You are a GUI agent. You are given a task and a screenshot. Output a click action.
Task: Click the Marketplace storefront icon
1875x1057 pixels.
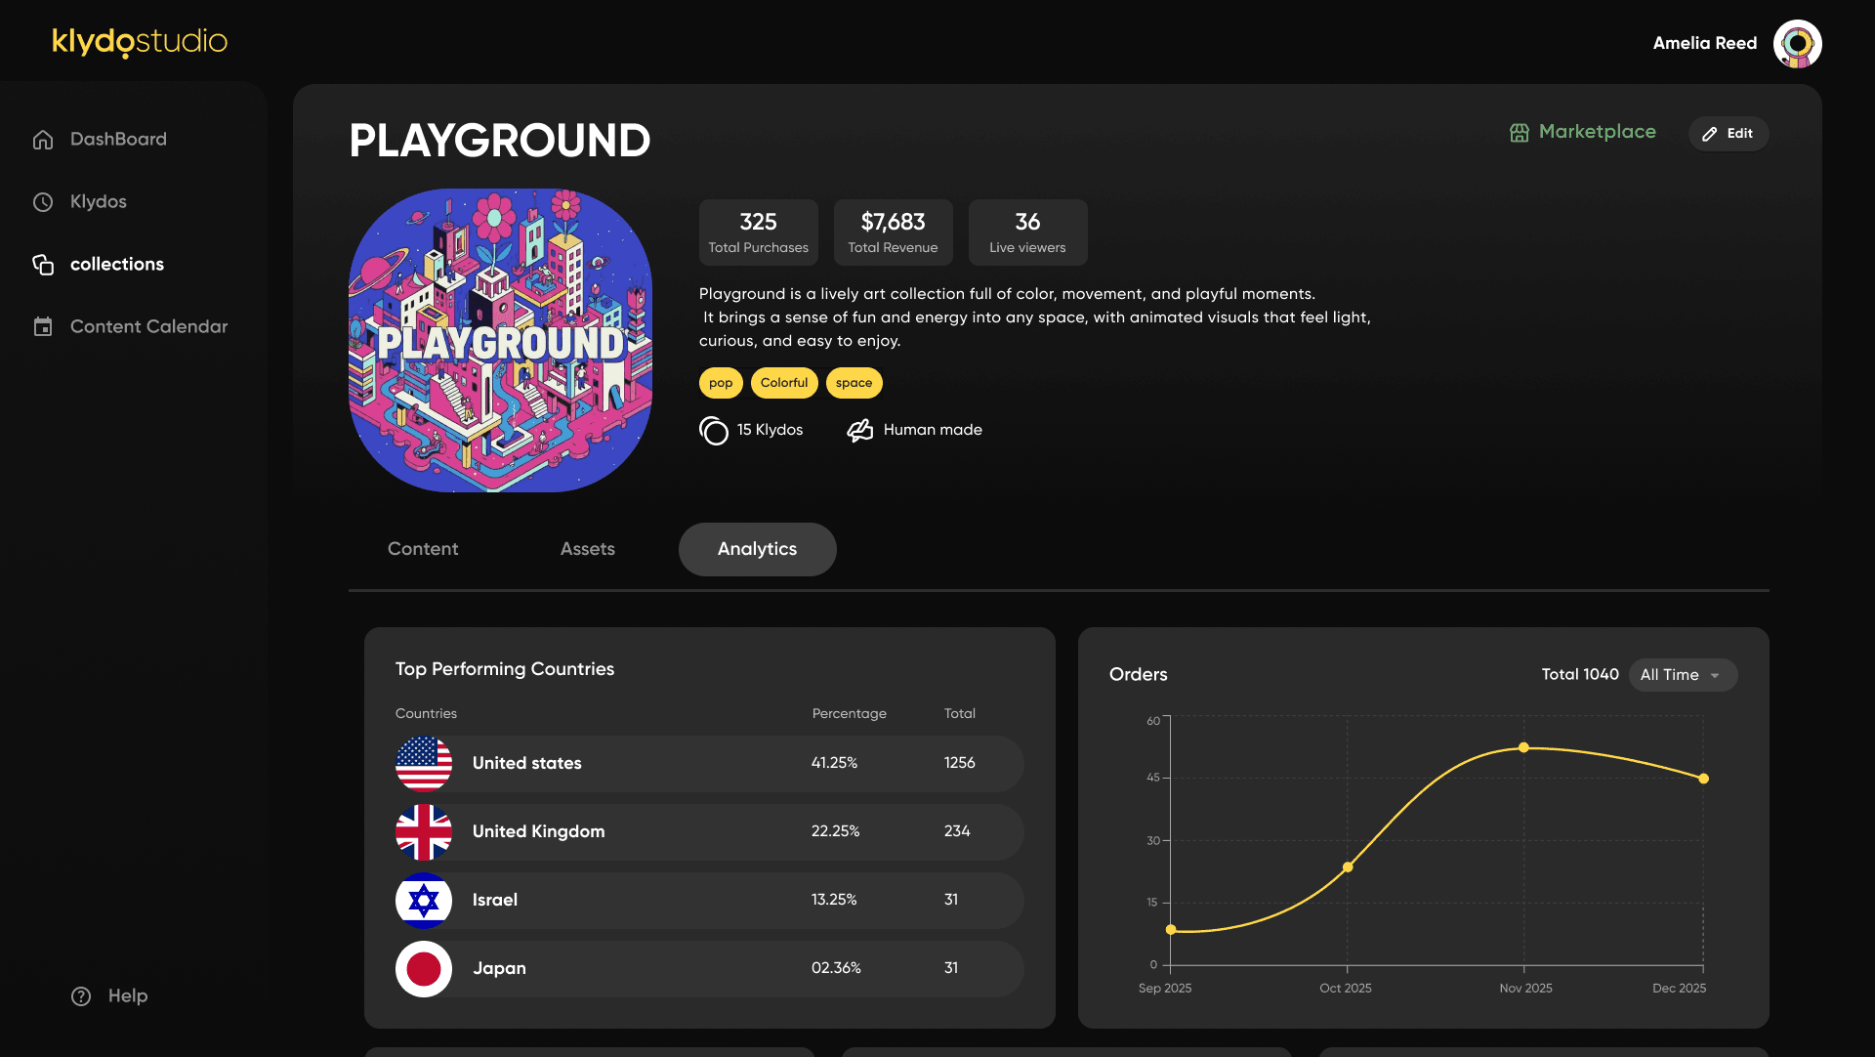click(x=1519, y=133)
